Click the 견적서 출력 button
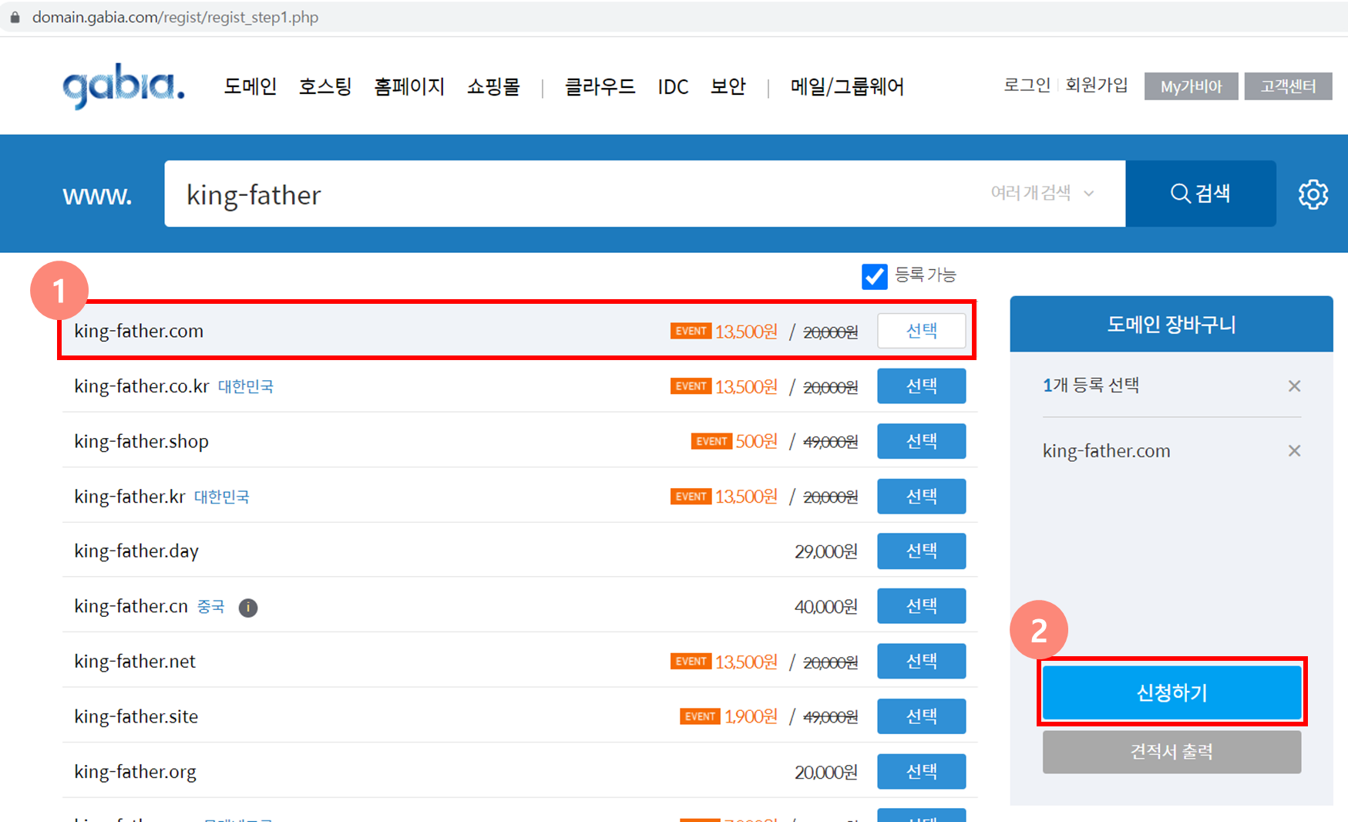 [1172, 752]
